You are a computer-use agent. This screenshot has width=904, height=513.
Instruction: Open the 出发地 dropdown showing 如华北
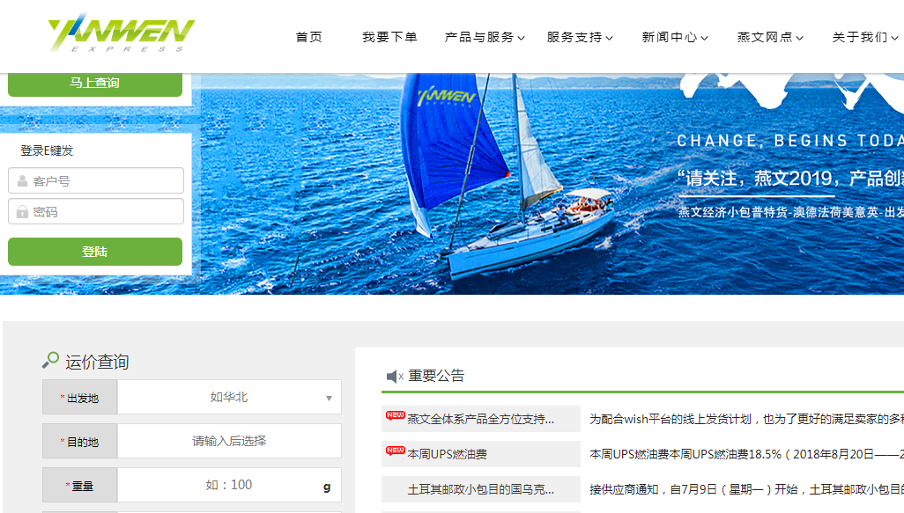coord(229,397)
